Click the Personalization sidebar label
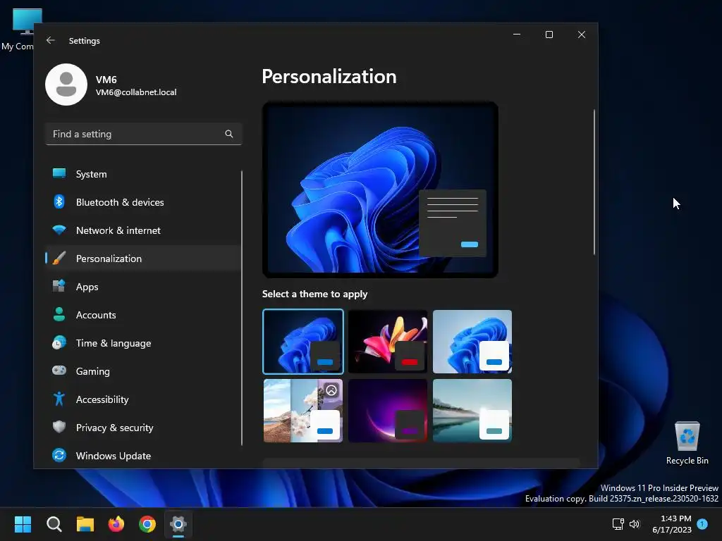Screen dimensions: 722x541 pyautogui.click(x=109, y=259)
